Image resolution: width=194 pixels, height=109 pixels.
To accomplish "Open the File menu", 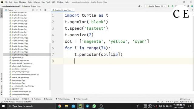I will pyautogui.click(x=6, y=2).
